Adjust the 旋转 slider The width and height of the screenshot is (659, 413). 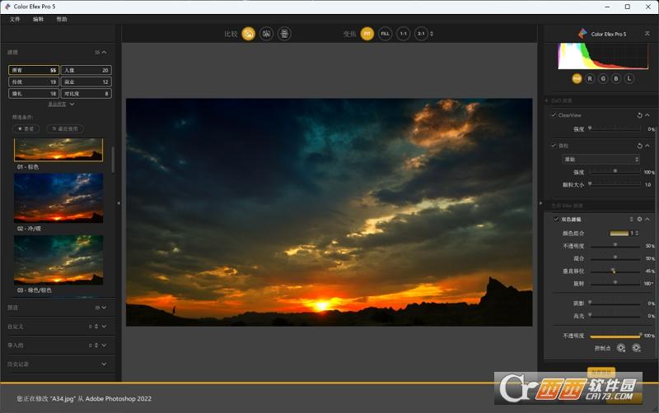615,283
